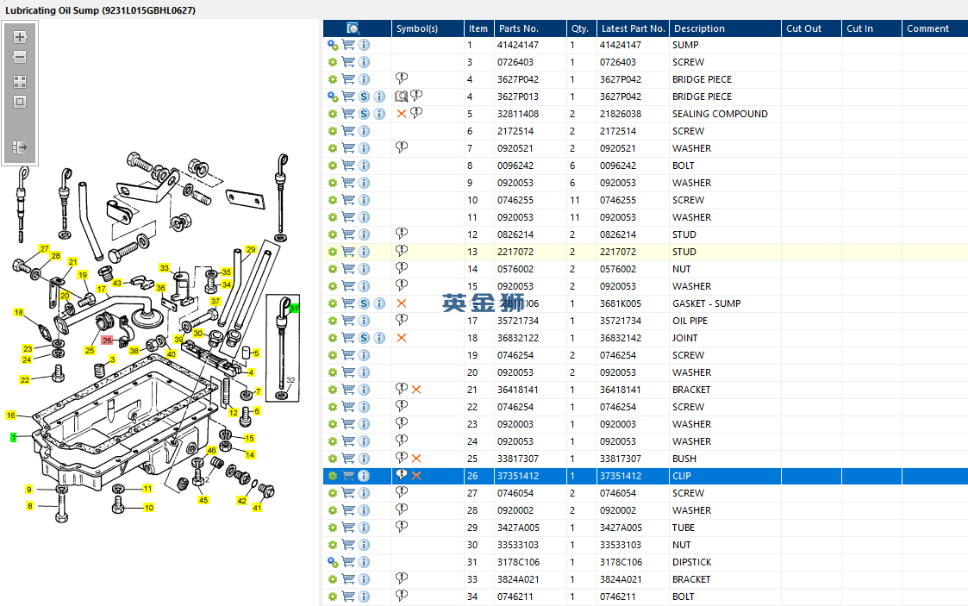Add SCREW 0726403 to shopping cart
The image size is (968, 606).
pyautogui.click(x=348, y=62)
